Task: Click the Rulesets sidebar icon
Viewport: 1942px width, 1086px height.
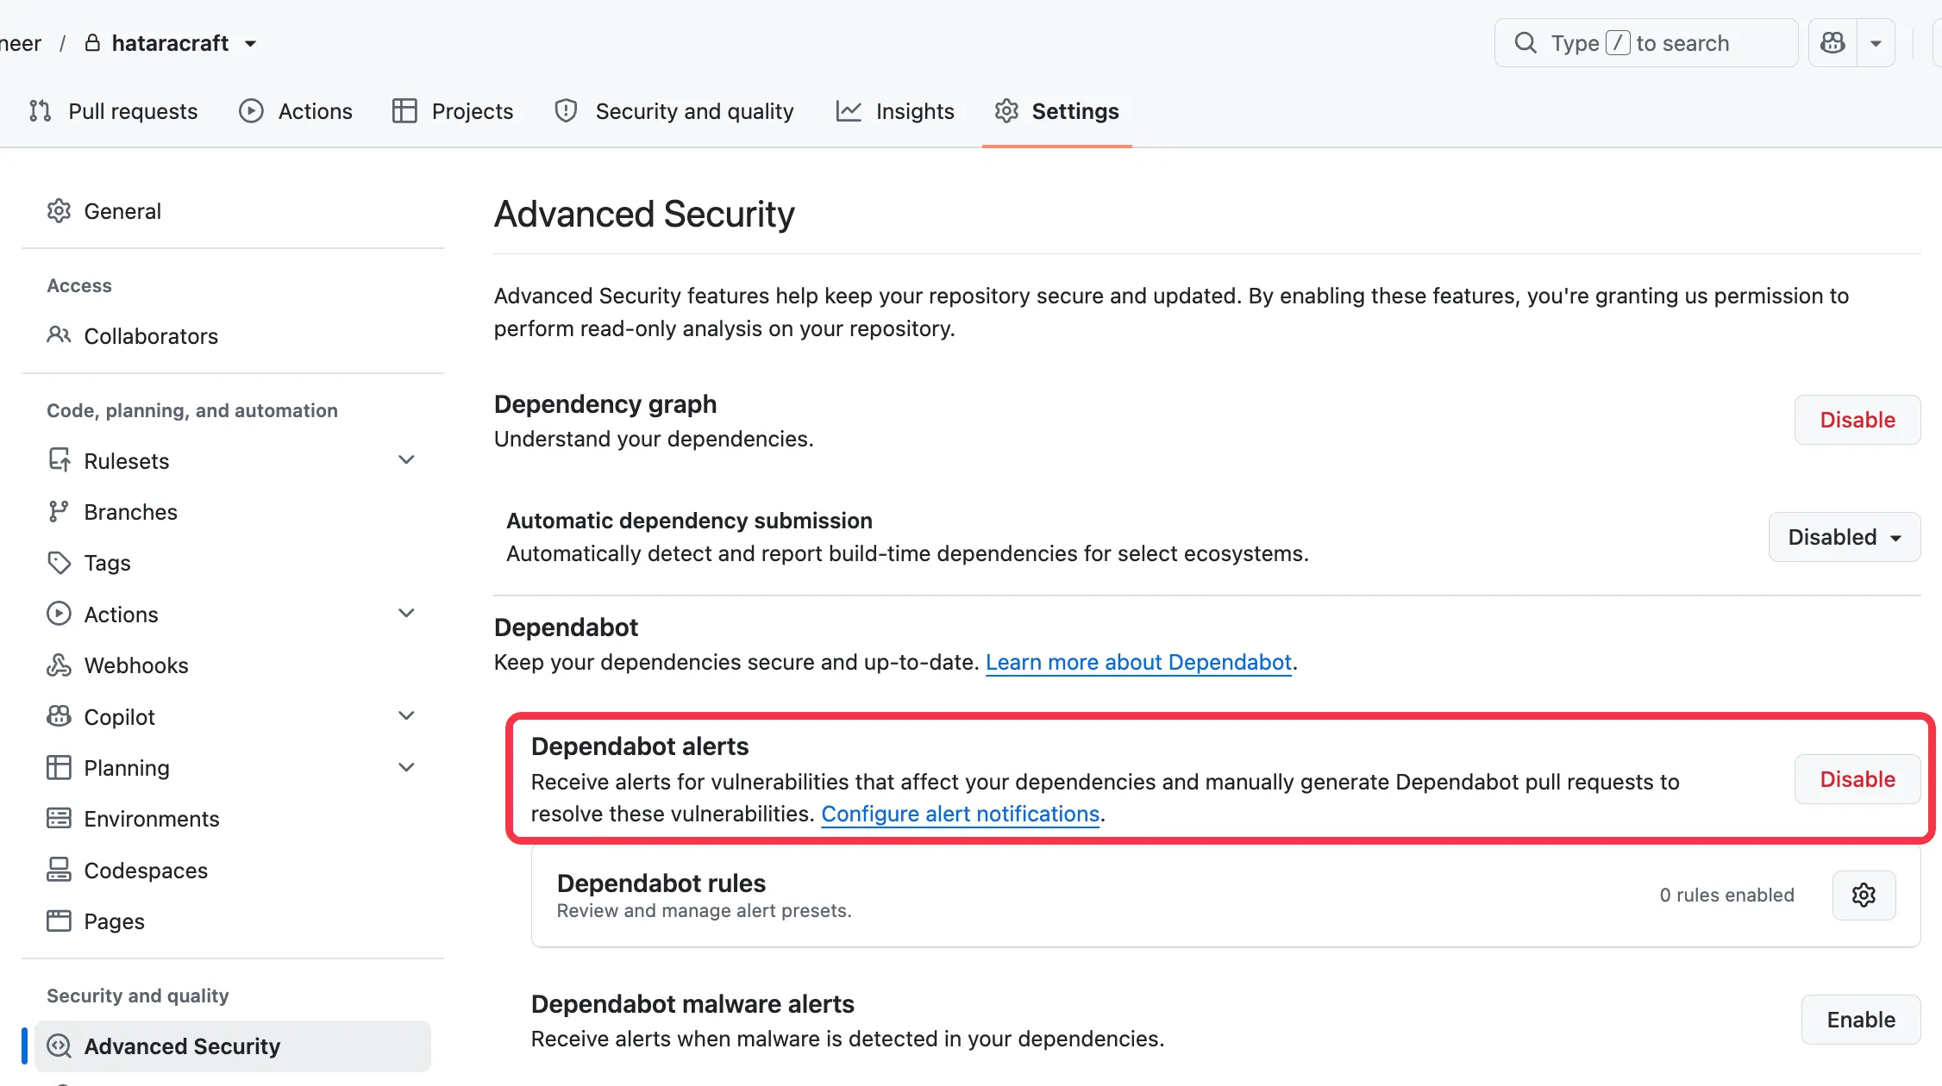Action: (59, 460)
